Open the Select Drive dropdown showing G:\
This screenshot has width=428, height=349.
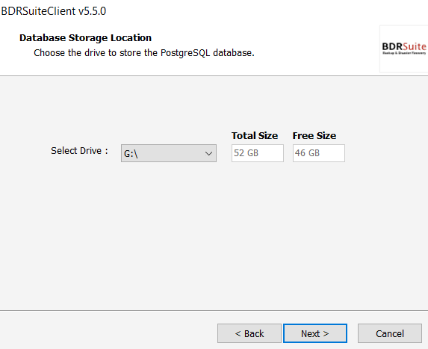click(x=169, y=153)
